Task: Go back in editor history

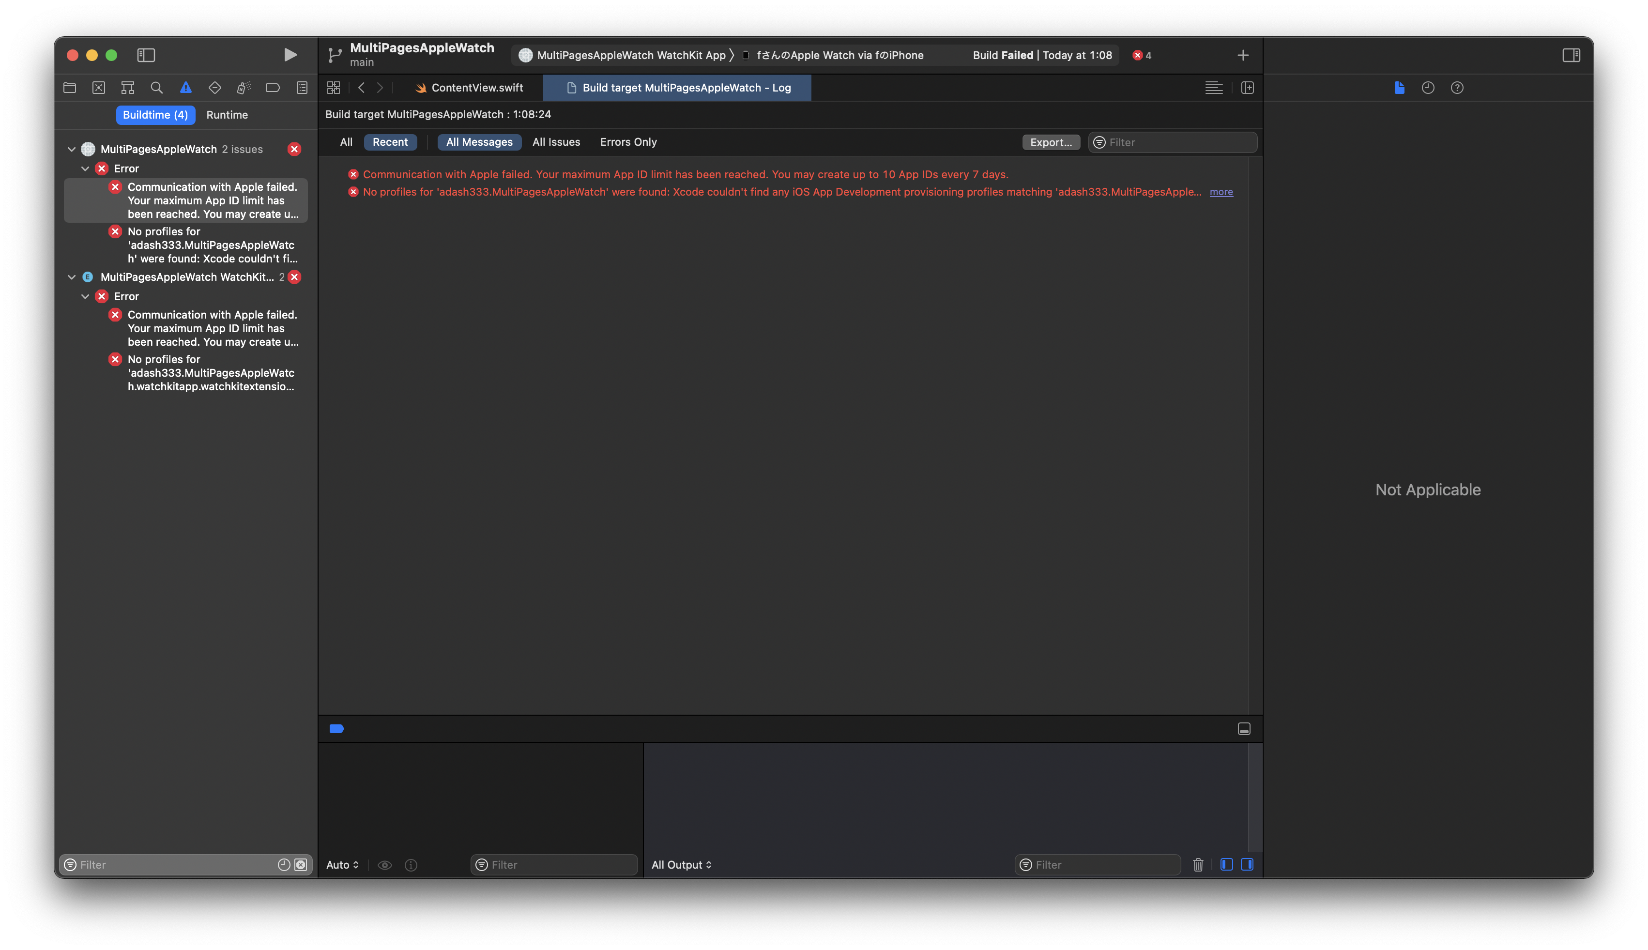Action: [x=362, y=88]
